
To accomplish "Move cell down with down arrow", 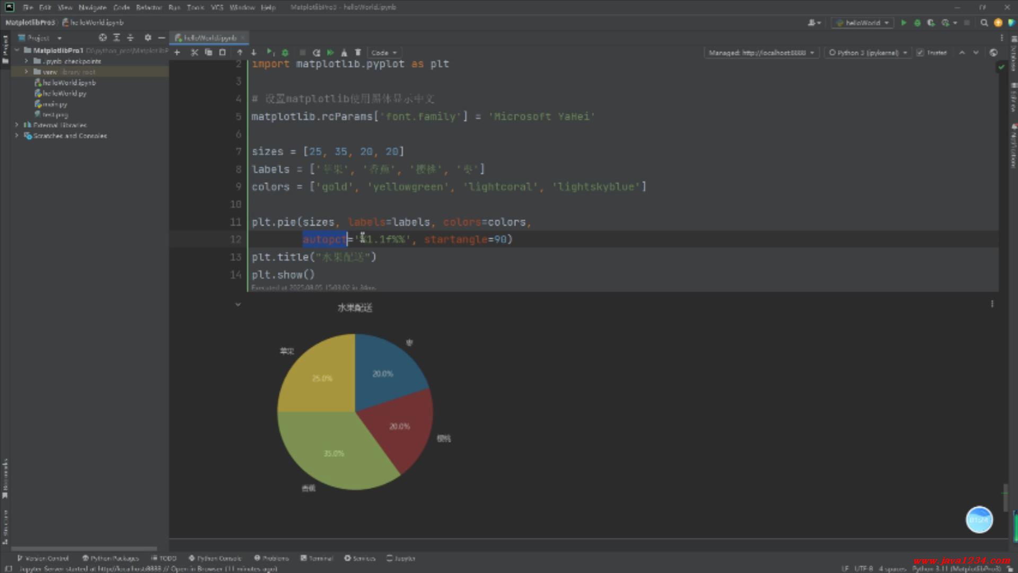I will 254,53.
